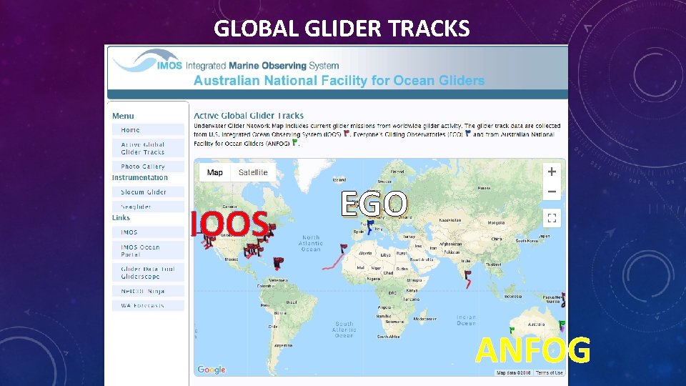
Task: Open the WA Forecasts link
Action: click(x=148, y=305)
